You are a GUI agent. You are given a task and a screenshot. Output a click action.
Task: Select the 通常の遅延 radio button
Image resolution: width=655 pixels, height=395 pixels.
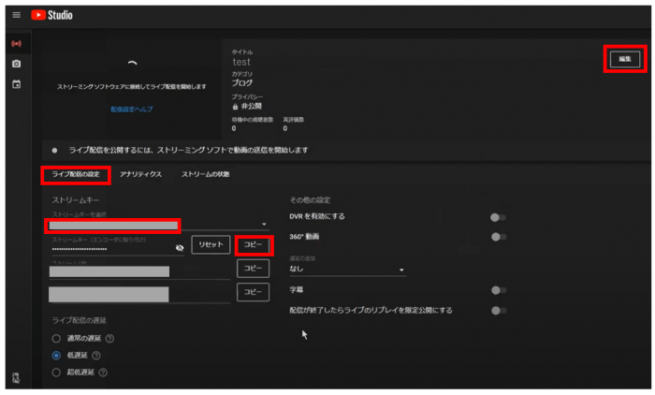[x=56, y=339]
